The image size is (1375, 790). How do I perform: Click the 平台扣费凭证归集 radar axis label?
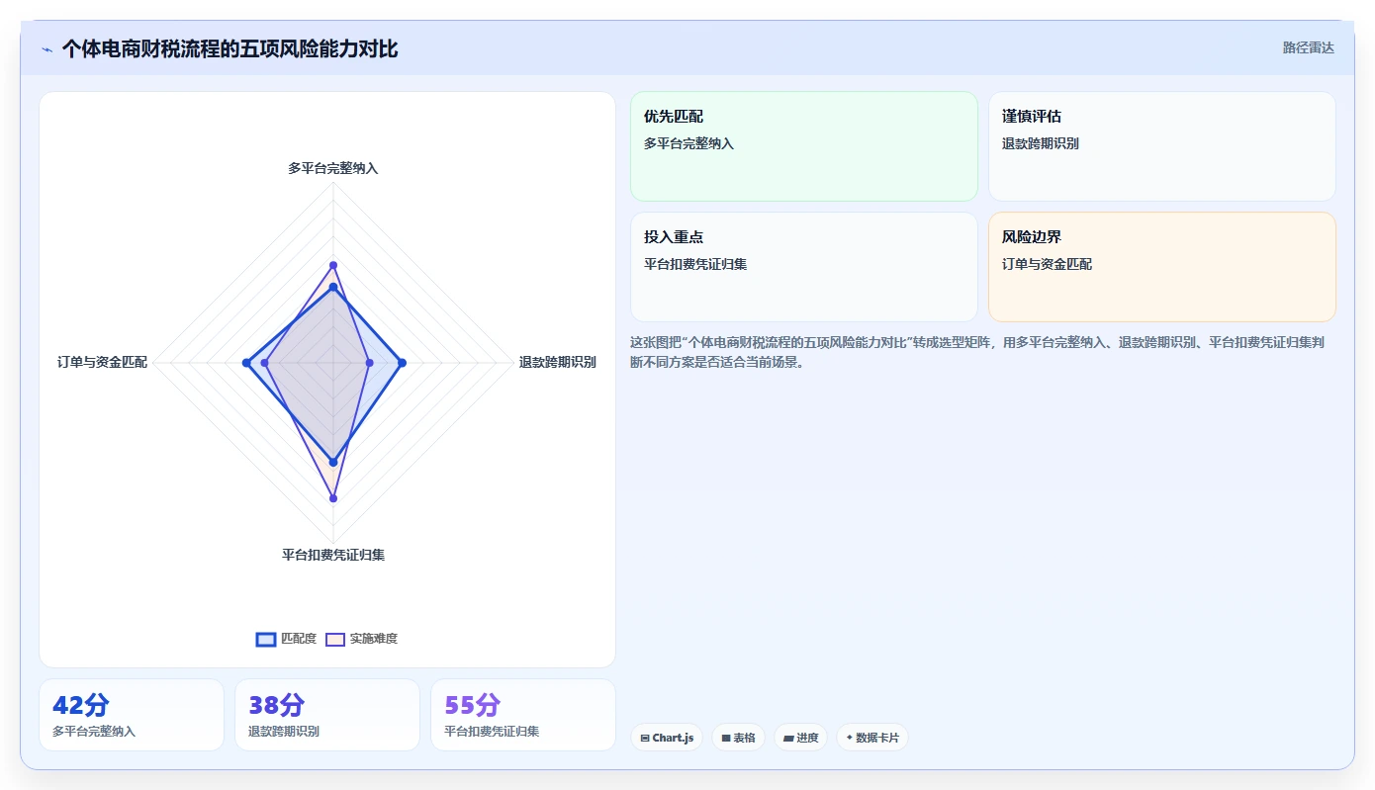click(333, 555)
